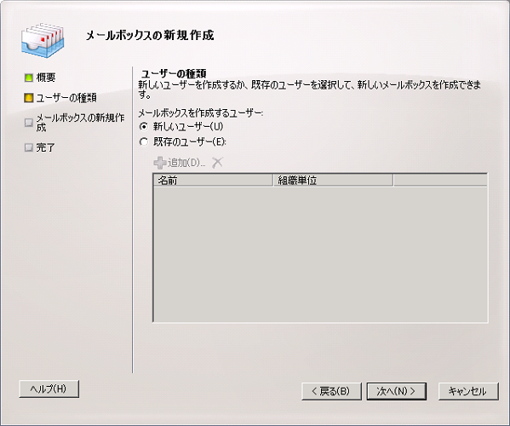
Task: Select the 新しいユーザー(U) radio button
Action: pyautogui.click(x=143, y=126)
